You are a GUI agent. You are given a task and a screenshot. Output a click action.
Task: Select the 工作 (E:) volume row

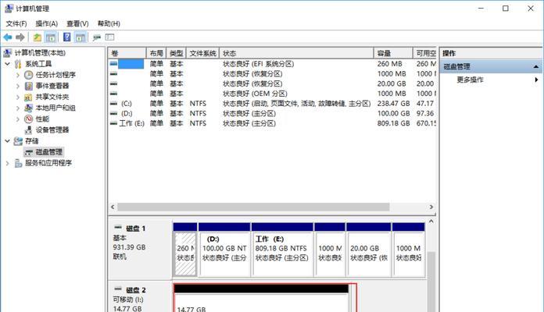coord(272,123)
